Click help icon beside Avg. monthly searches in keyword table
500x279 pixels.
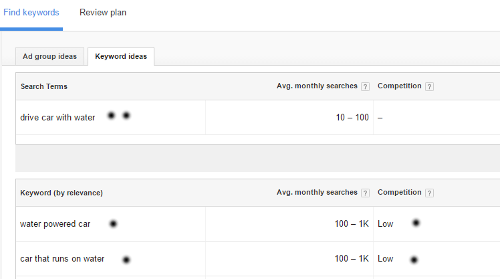coord(365,193)
